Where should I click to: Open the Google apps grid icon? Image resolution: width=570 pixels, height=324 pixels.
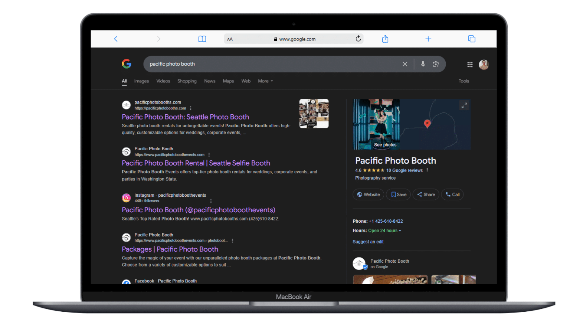pyautogui.click(x=470, y=65)
